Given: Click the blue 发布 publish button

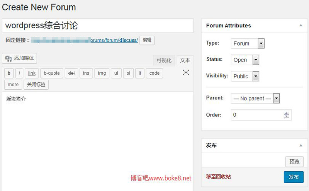Looking at the screenshot, I should point(294,177).
